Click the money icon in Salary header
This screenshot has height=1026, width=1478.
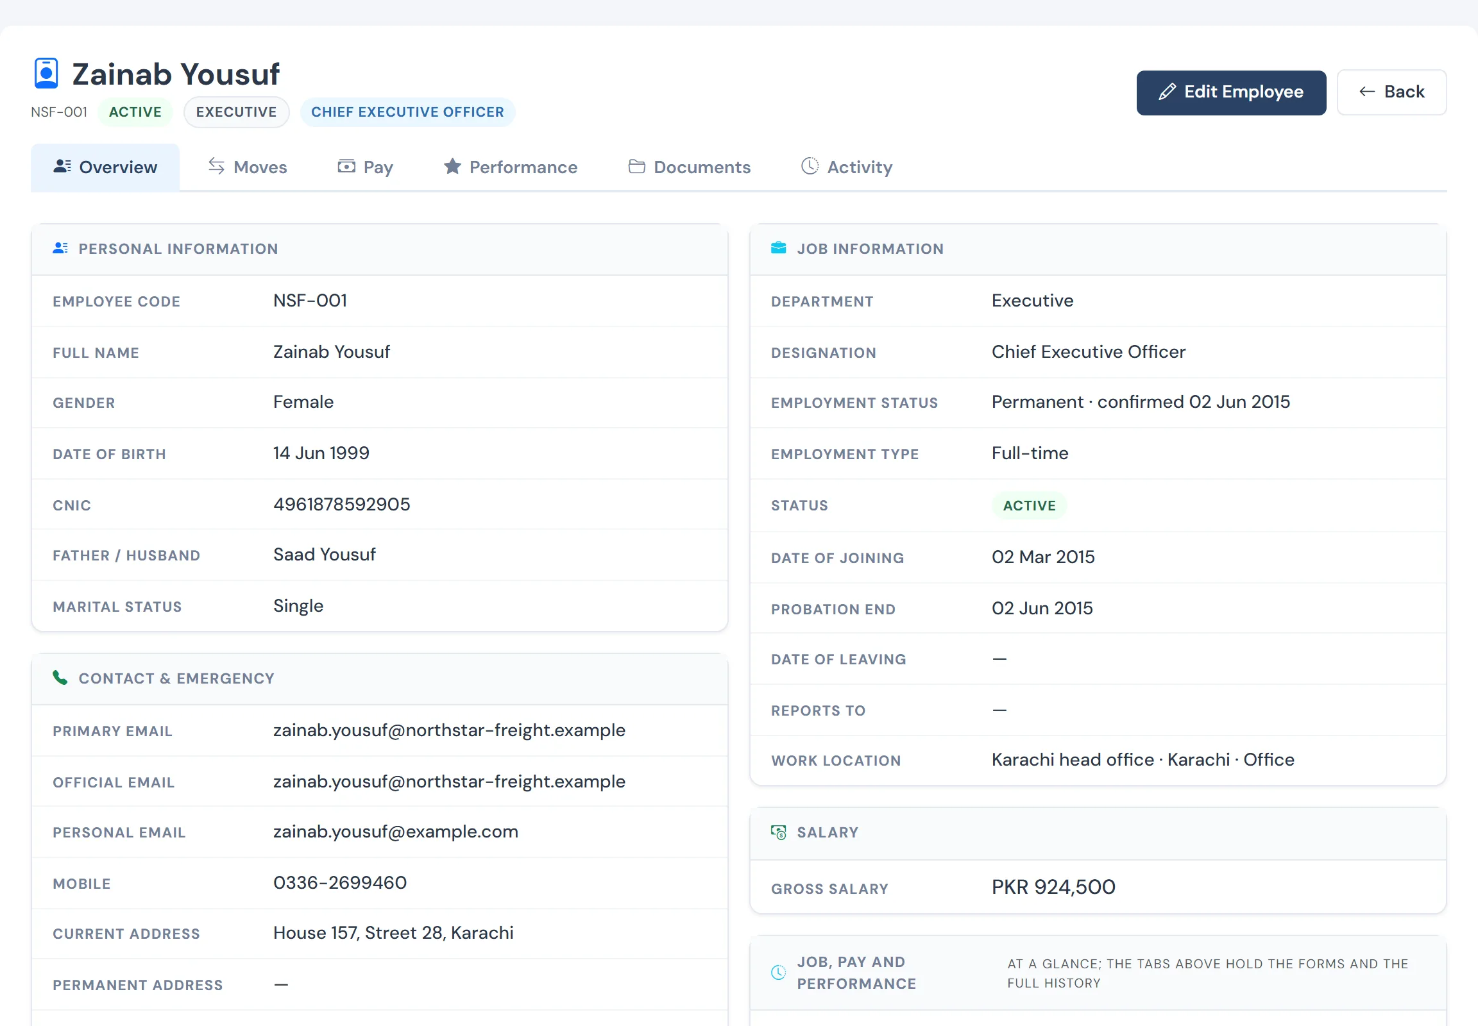point(778,832)
